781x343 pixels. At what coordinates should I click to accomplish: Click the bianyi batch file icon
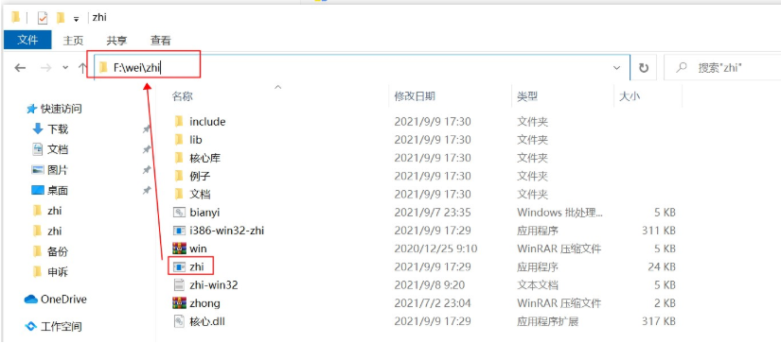(179, 213)
